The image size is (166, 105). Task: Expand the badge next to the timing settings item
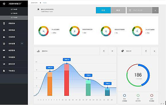click(22, 43)
